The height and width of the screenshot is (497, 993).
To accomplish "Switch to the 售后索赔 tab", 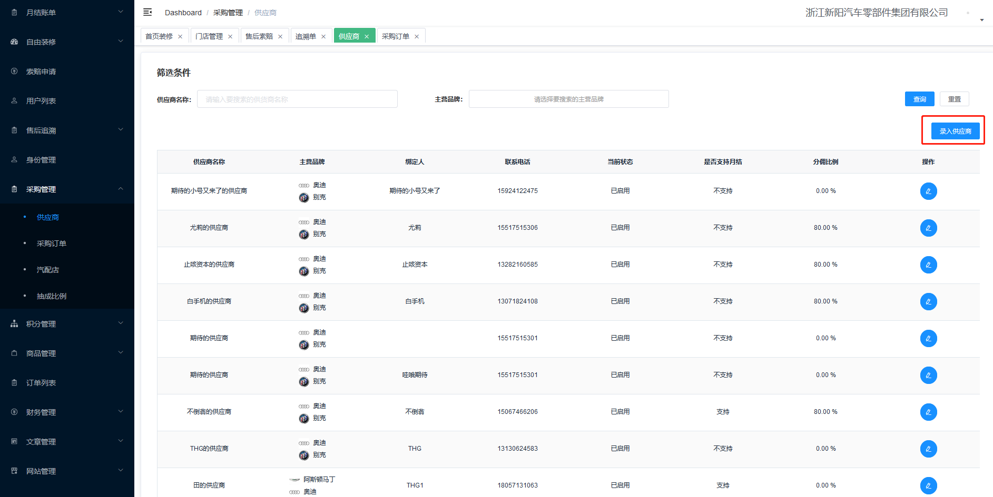I will click(x=259, y=36).
